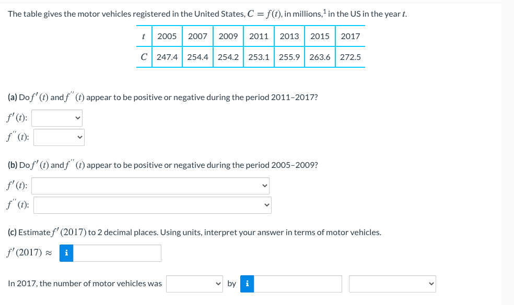Click the t row label in the table
This screenshot has width=514, height=305.
tap(144, 36)
